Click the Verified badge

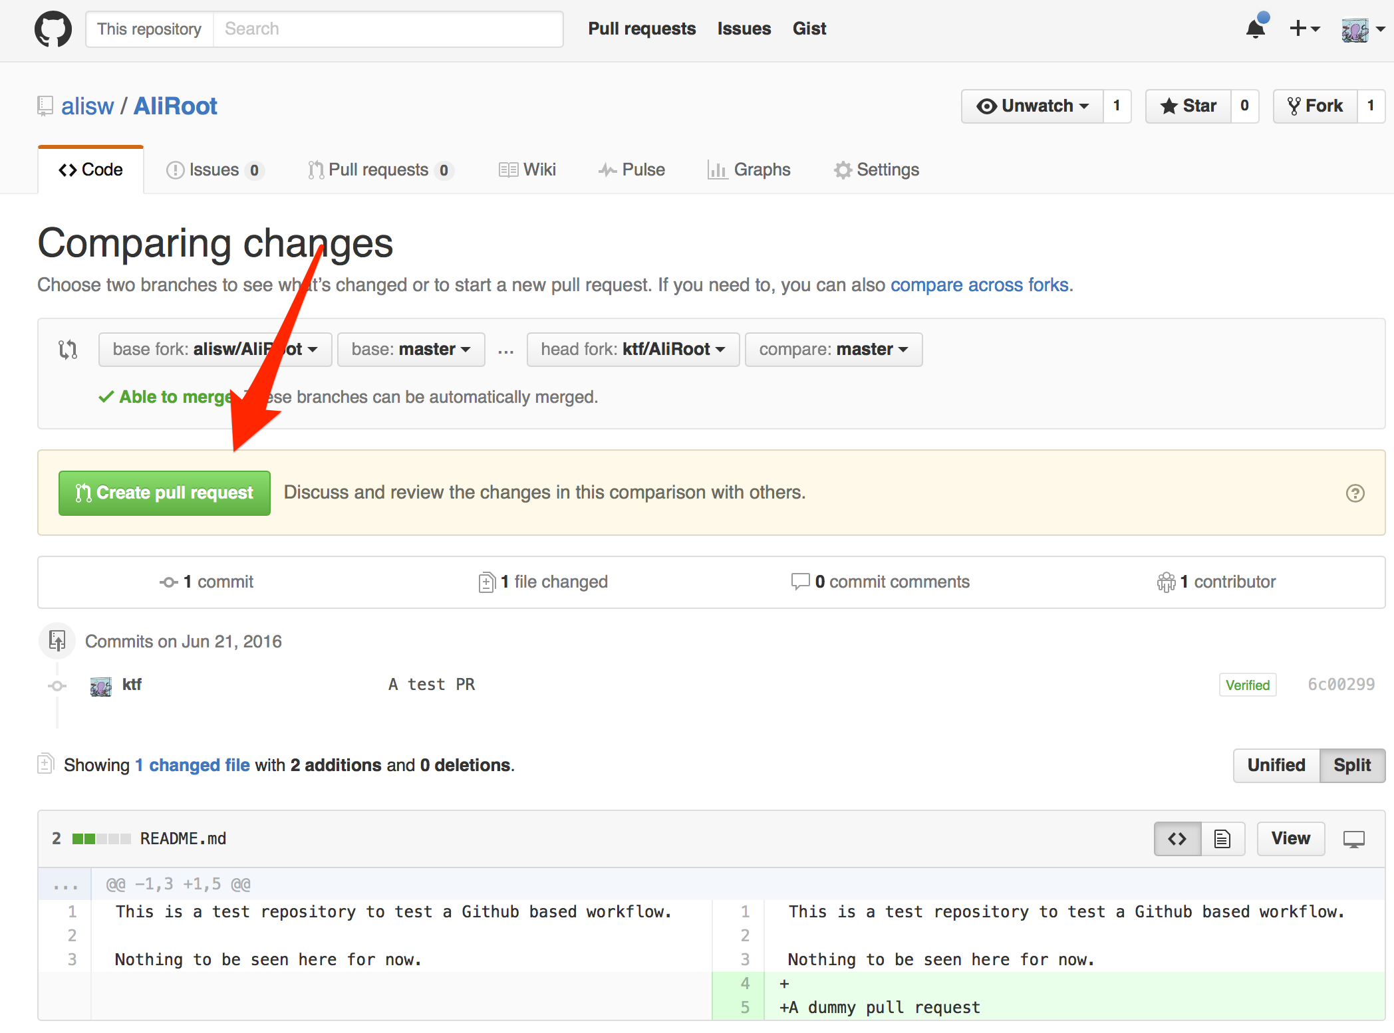tap(1248, 685)
